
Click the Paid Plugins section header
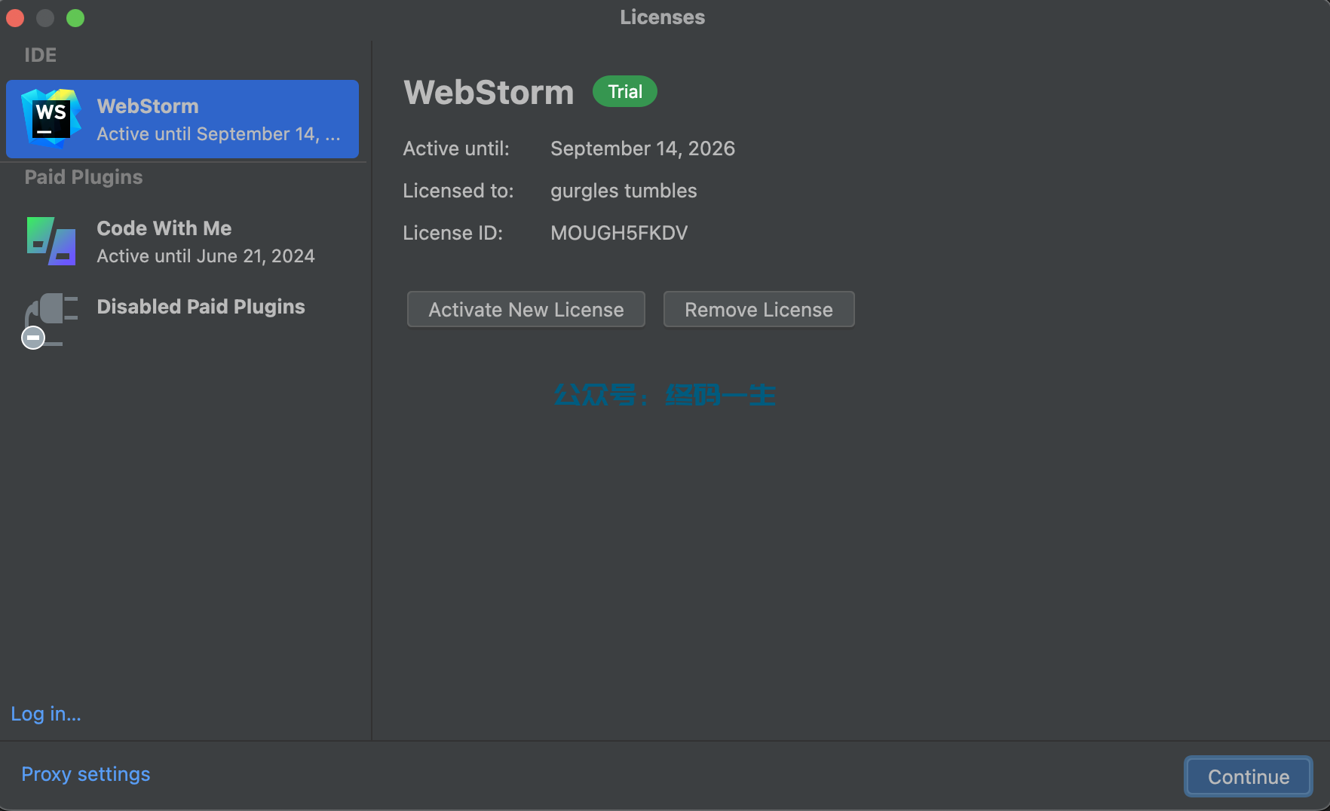(x=84, y=177)
